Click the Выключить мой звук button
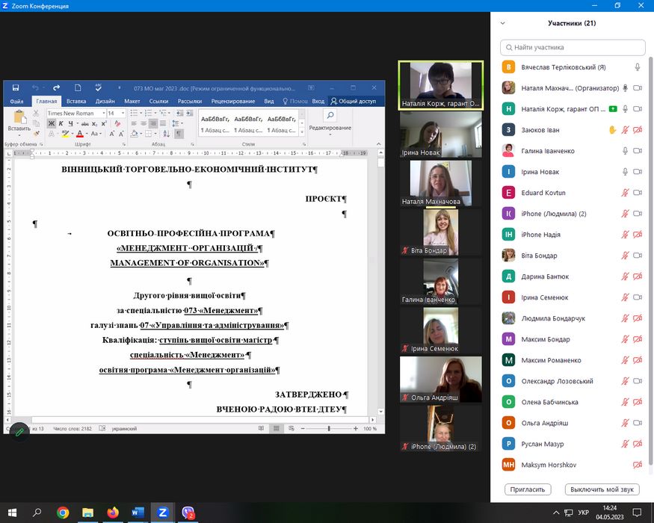 click(602, 489)
